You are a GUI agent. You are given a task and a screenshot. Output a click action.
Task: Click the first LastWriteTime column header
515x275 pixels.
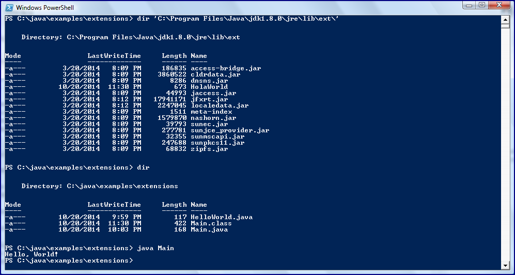point(114,56)
